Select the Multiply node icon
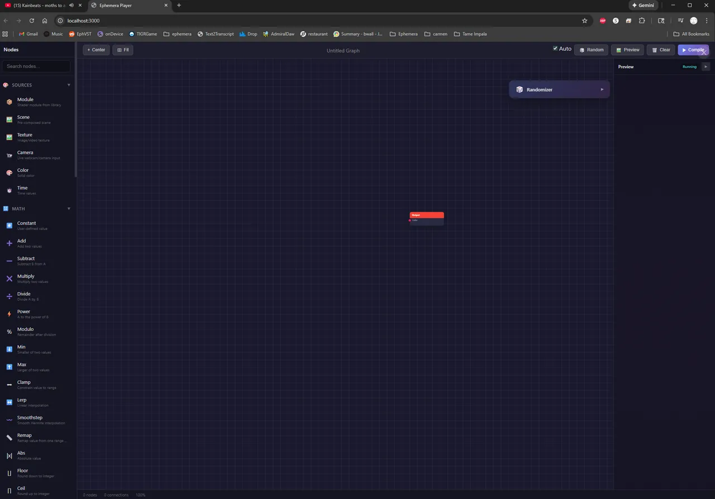 pyautogui.click(x=9, y=278)
